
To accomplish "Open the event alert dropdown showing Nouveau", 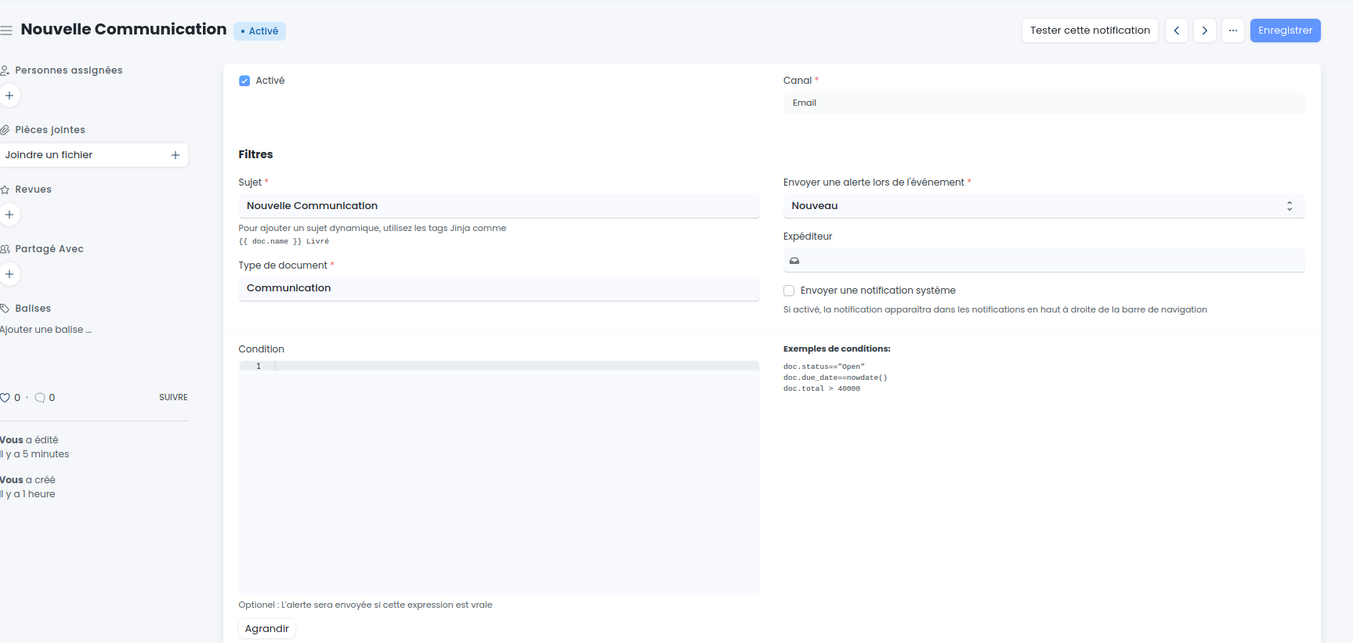I will tap(1043, 206).
